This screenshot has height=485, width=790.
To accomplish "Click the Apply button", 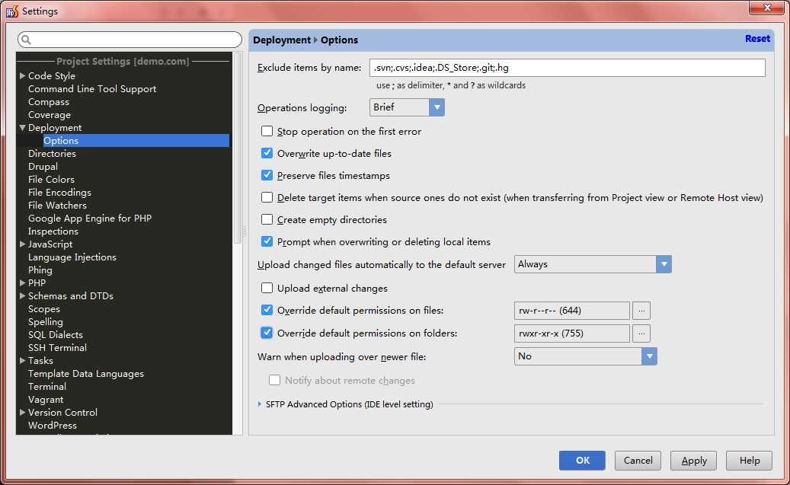I will click(694, 461).
